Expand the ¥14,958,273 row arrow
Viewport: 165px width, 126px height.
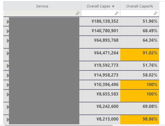tap(8, 76)
